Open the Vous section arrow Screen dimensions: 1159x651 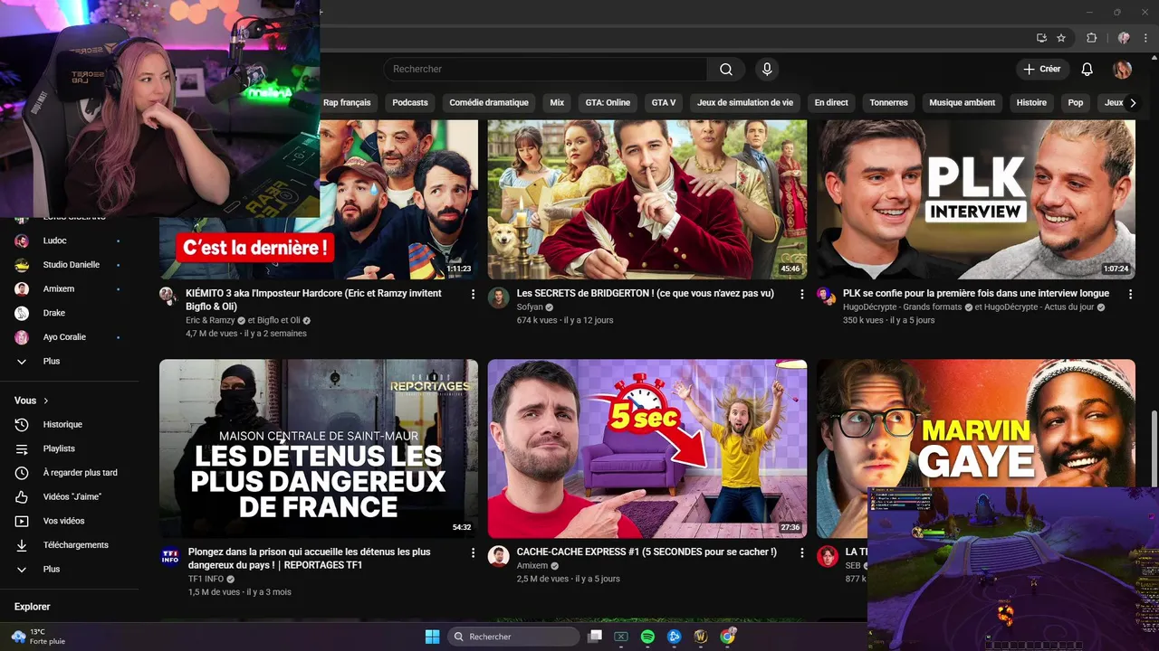[x=46, y=401]
